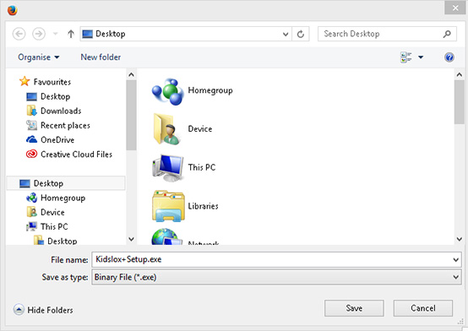Open the Organise menu

click(39, 57)
